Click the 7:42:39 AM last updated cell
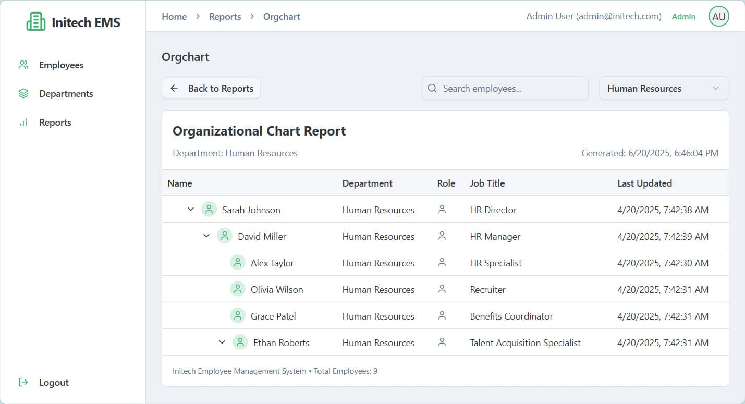Viewport: 745px width, 404px height. click(x=663, y=237)
